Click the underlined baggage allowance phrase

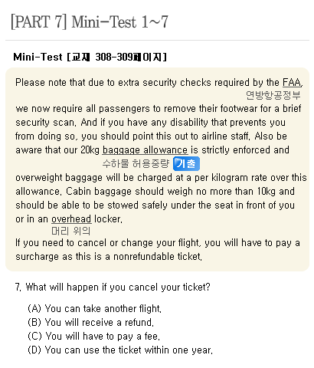pos(145,150)
